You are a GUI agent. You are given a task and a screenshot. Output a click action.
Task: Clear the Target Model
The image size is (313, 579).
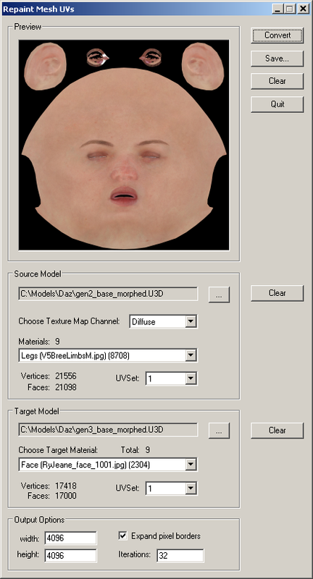tap(277, 431)
